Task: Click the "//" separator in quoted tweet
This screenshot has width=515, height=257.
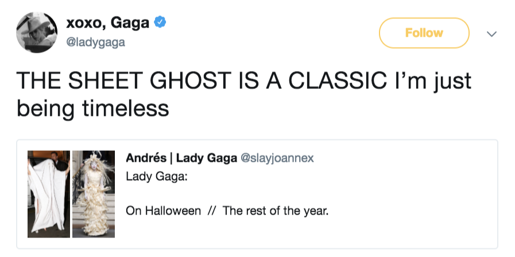Action: [212, 211]
